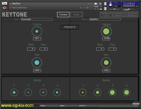Go to previous instrument next to KeyTone
The width and height of the screenshot is (141, 109).
88,4
